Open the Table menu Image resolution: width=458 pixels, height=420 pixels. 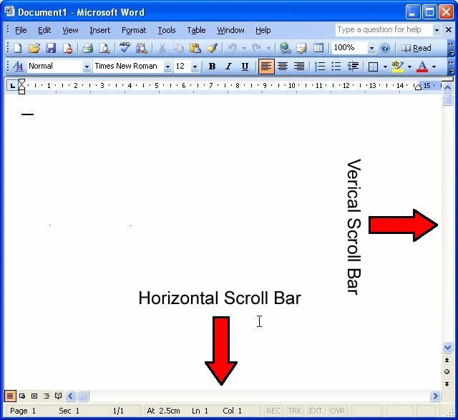(196, 30)
